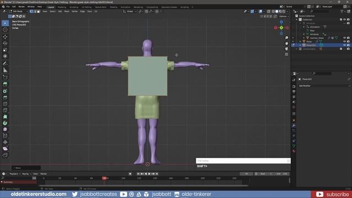The height and width of the screenshot is (198, 352).
Task: Toggle the camera view icon
Action: click(x=287, y=49)
